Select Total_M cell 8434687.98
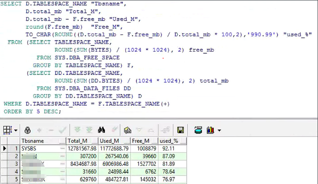The width and height of the screenshot is (318, 184). [82, 164]
